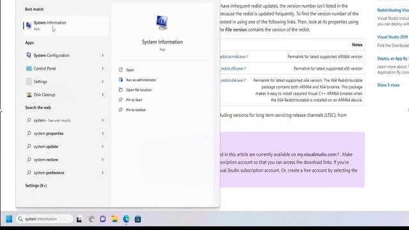
Task: Click Show 5 more link
Action: click(x=388, y=85)
